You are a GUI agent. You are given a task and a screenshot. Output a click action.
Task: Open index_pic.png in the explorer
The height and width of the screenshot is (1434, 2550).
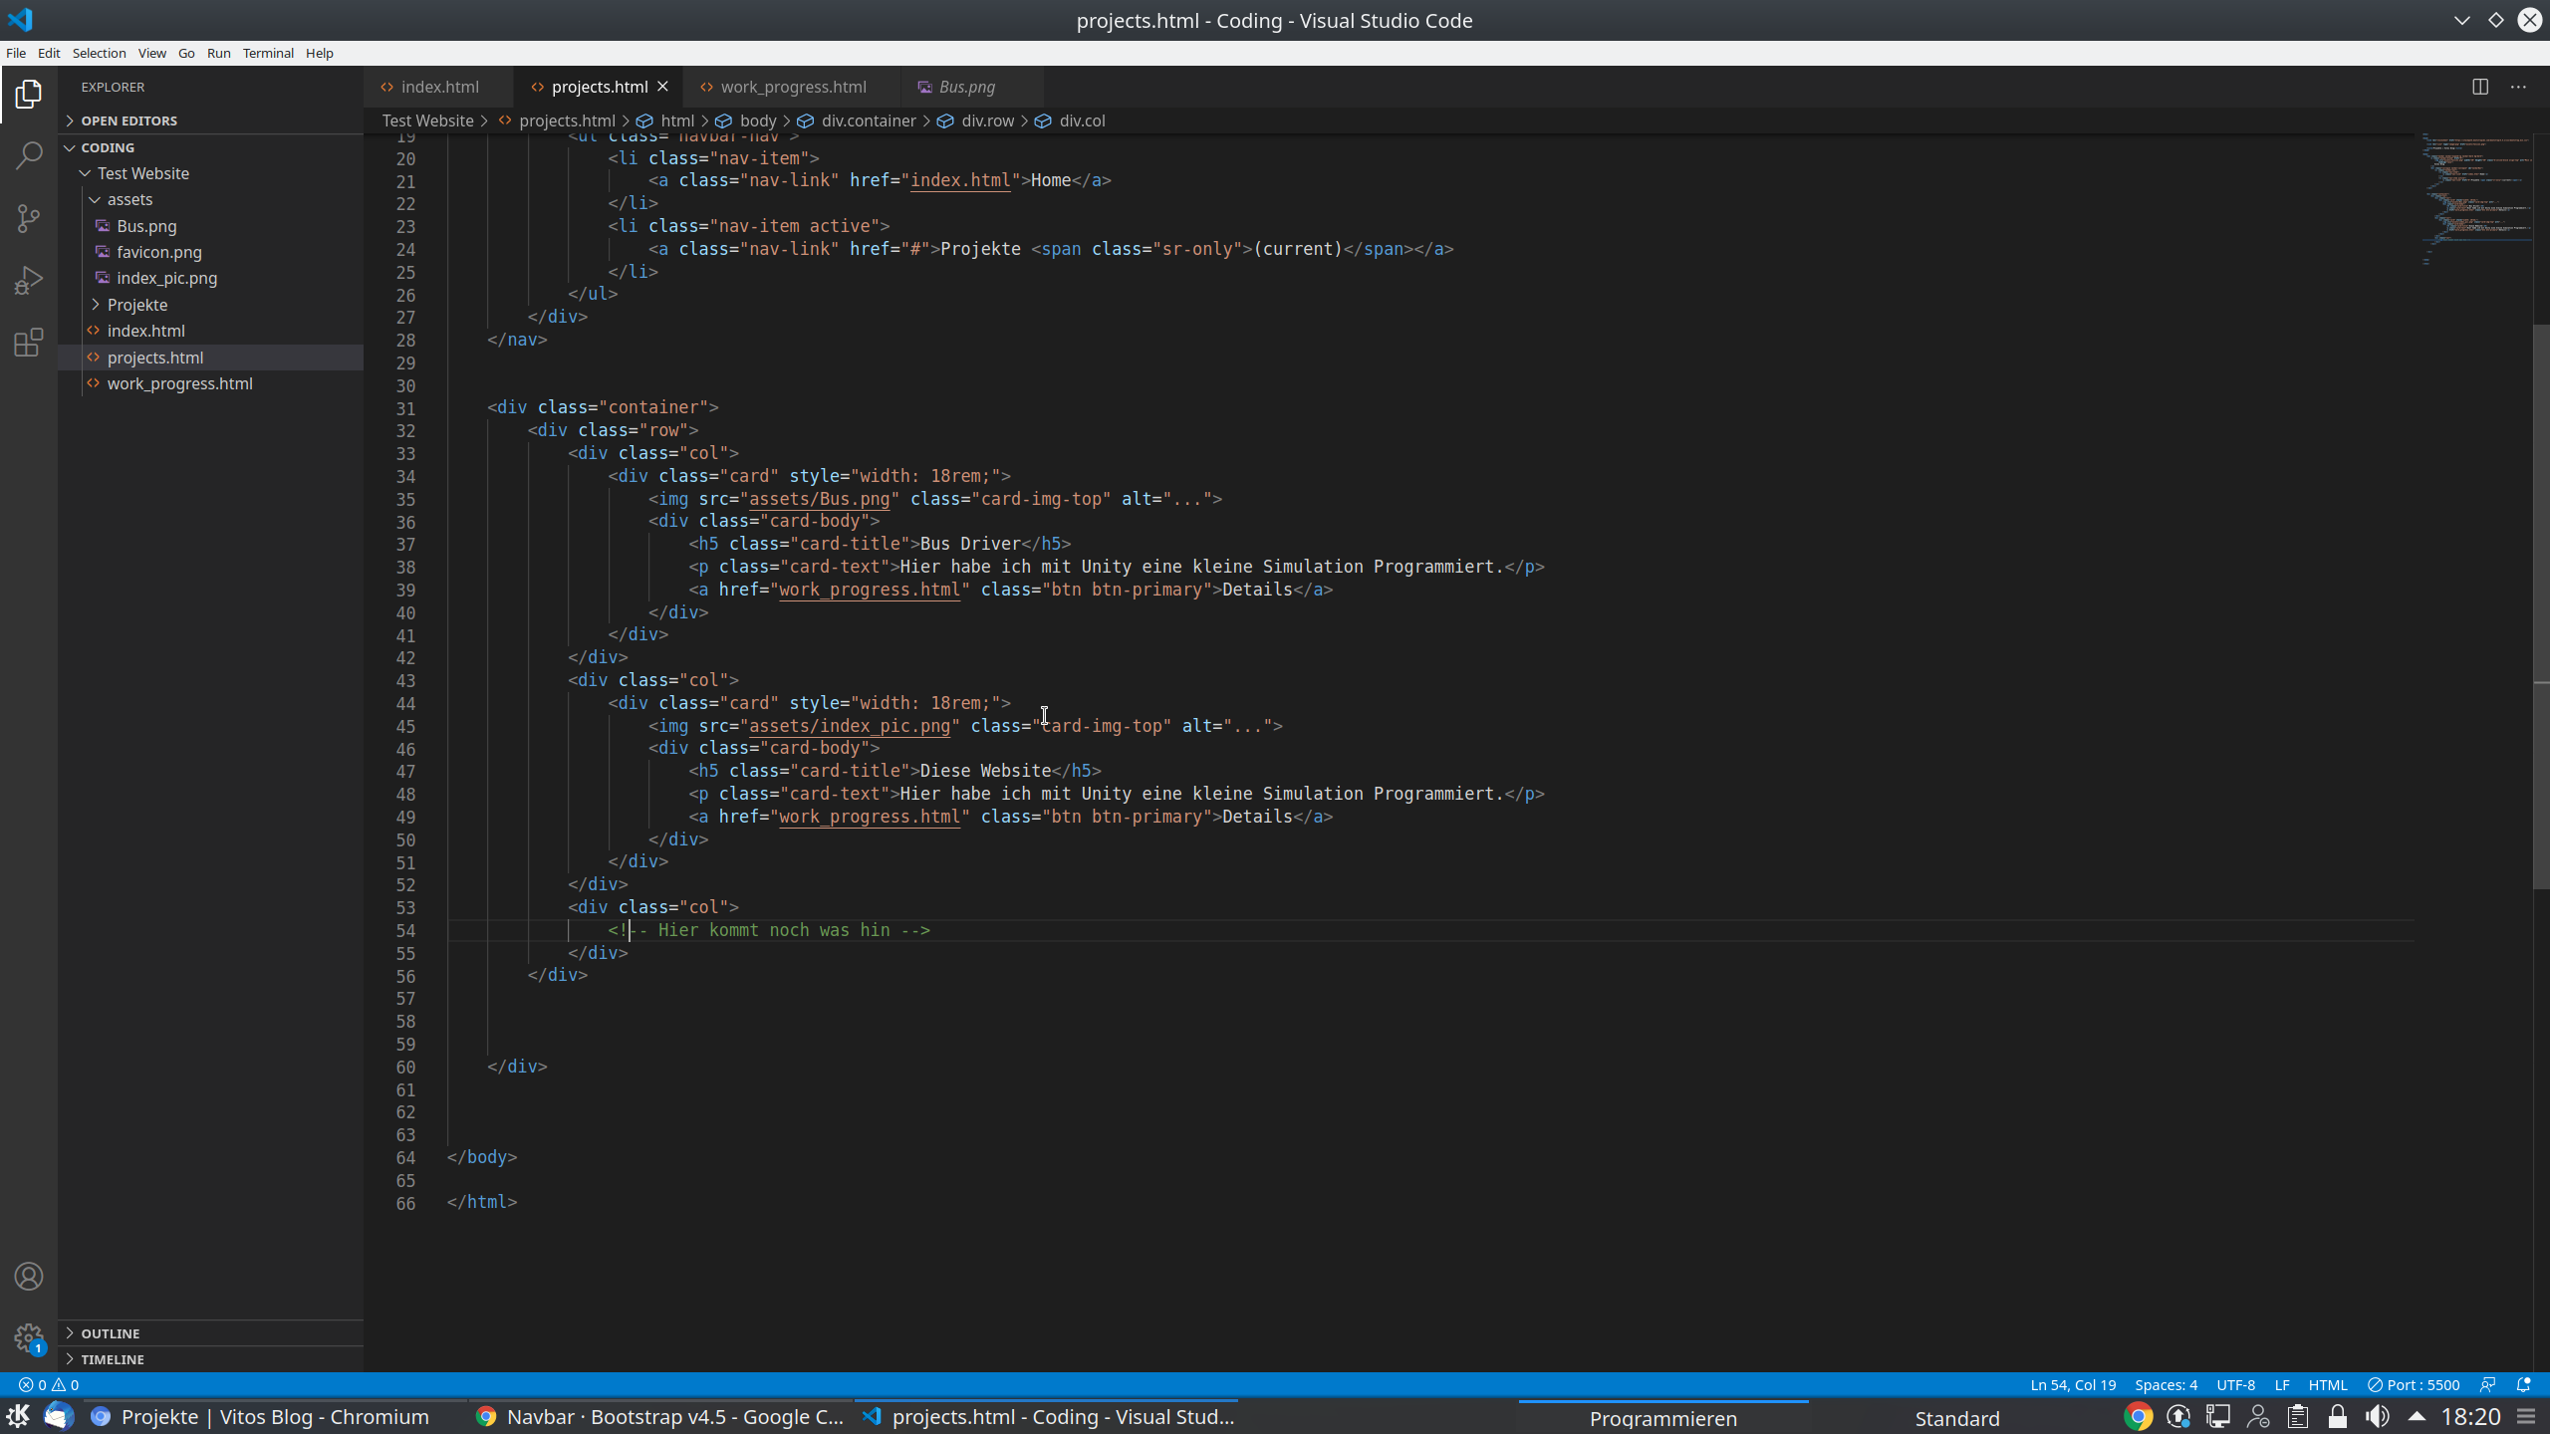[166, 278]
